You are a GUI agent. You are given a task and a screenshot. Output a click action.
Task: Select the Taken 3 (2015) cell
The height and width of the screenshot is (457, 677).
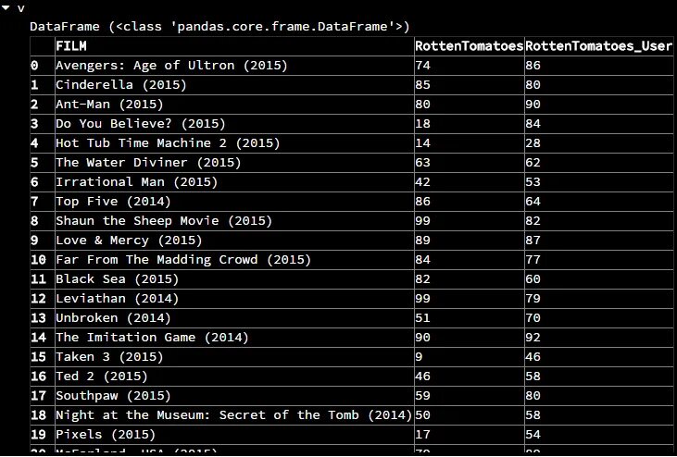click(x=234, y=356)
